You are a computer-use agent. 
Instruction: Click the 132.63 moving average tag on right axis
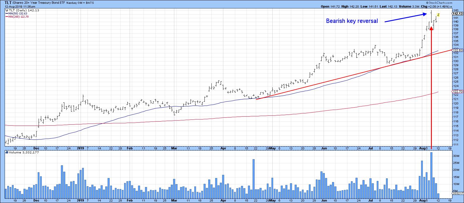point(457,50)
